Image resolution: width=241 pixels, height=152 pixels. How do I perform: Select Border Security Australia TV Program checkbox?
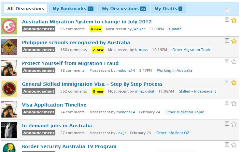coord(227,144)
